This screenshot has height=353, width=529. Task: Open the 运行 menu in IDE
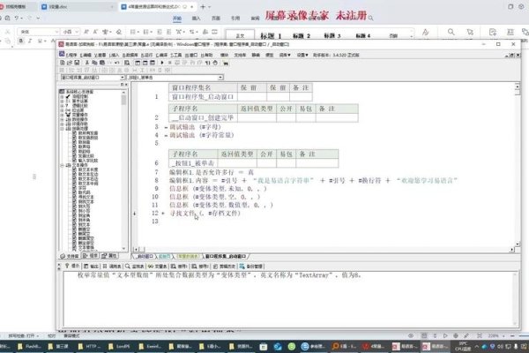point(147,55)
